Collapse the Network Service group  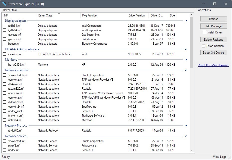click(x=186, y=136)
